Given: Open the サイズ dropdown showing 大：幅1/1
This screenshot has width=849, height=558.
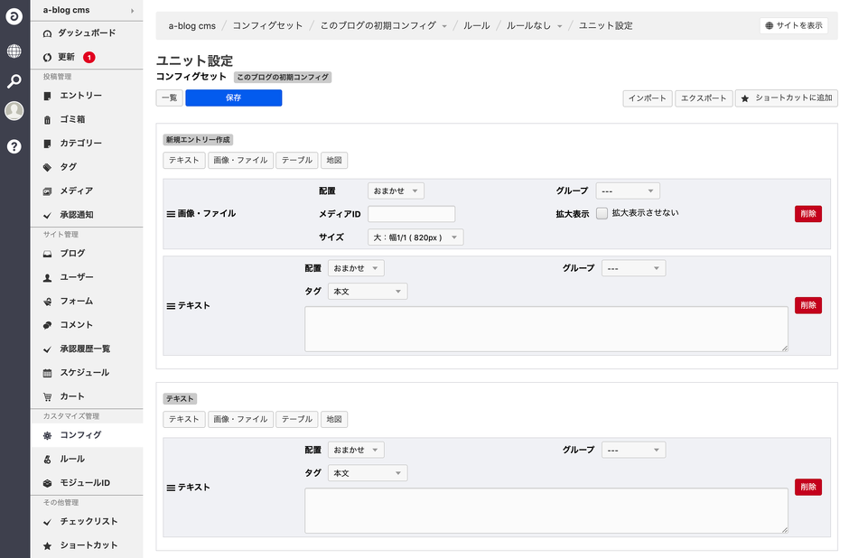Looking at the screenshot, I should tap(415, 237).
